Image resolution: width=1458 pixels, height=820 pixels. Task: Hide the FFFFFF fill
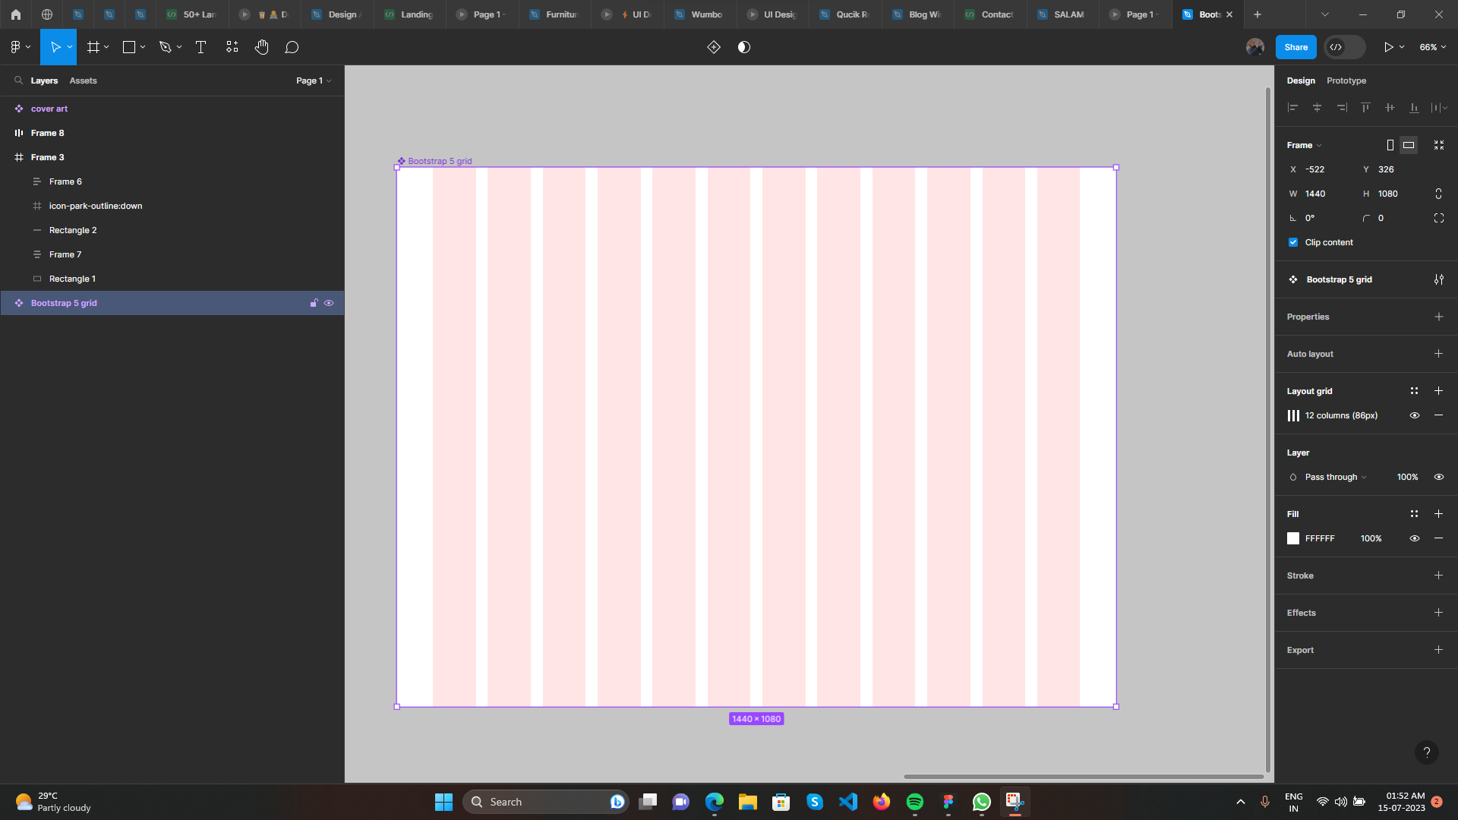click(x=1415, y=538)
